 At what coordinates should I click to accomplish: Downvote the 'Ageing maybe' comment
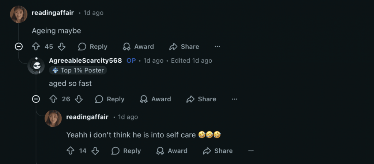61,47
